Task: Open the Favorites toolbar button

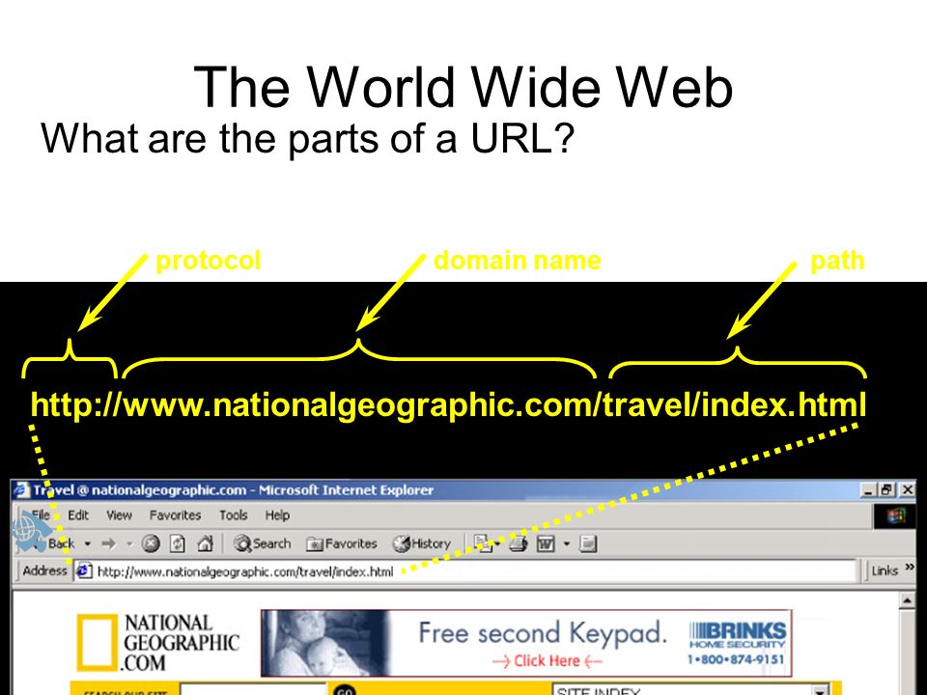Action: [x=341, y=543]
